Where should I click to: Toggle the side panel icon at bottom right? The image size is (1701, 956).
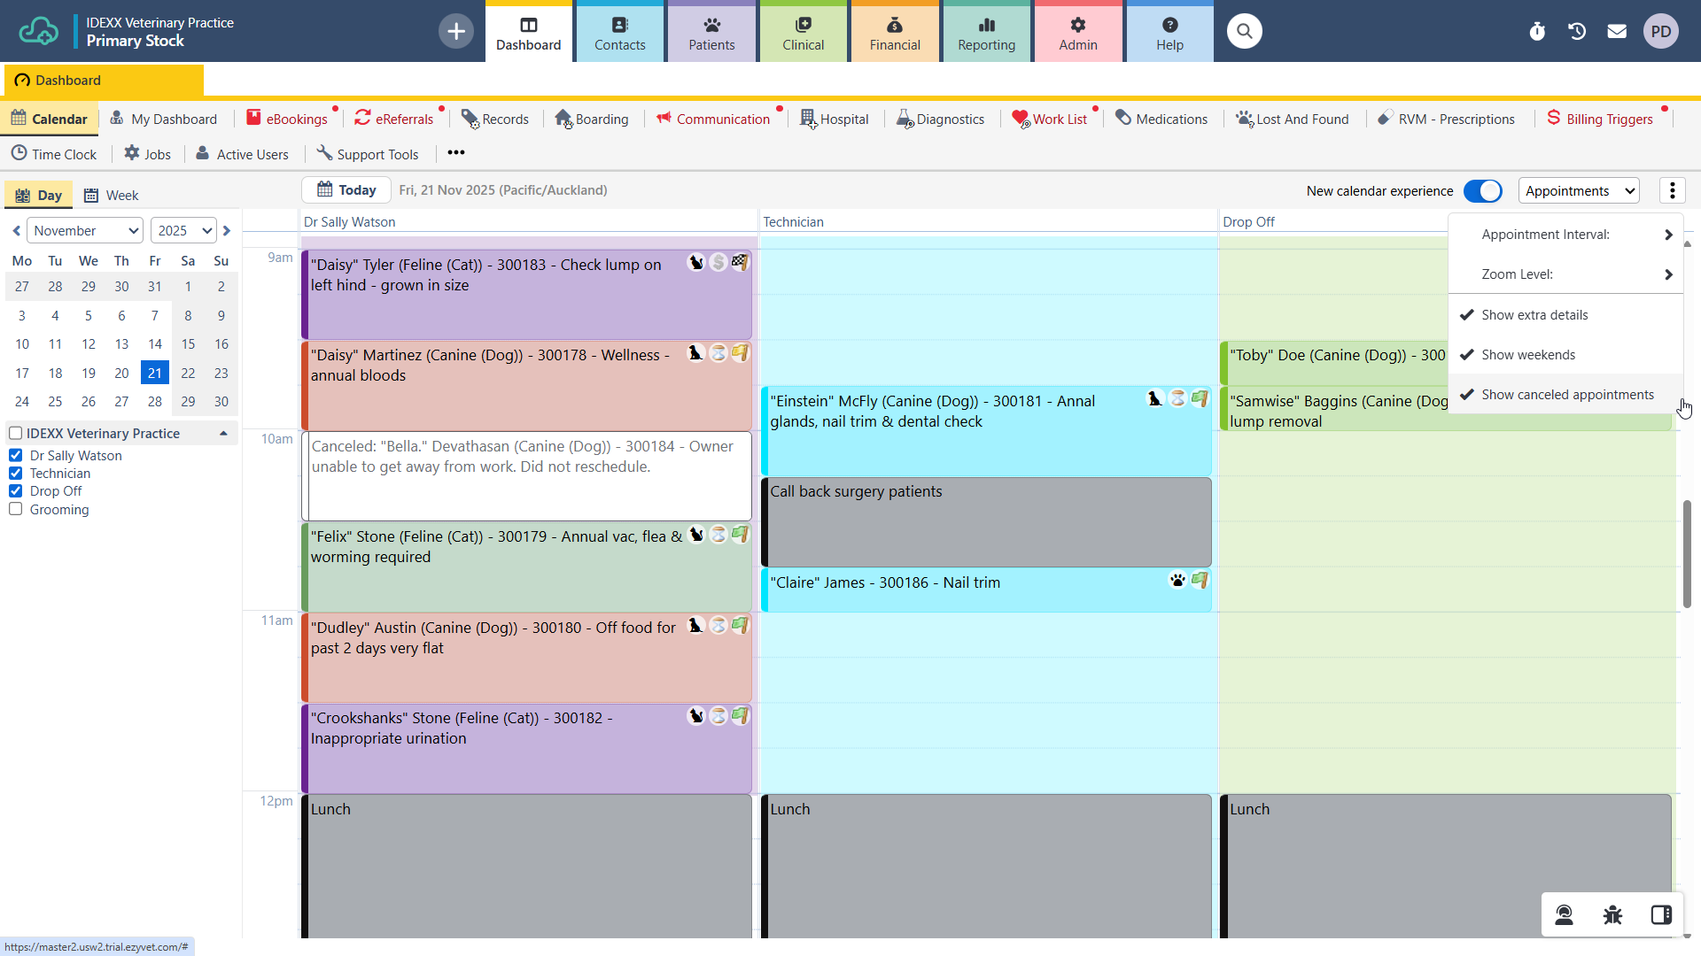[1661, 914]
